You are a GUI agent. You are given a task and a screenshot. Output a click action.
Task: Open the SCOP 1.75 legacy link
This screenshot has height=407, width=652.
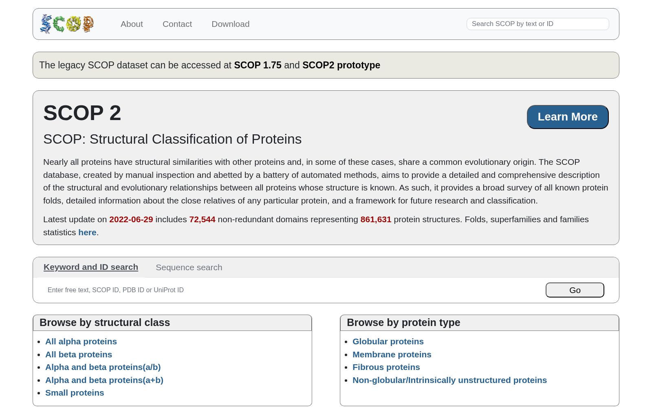(258, 65)
